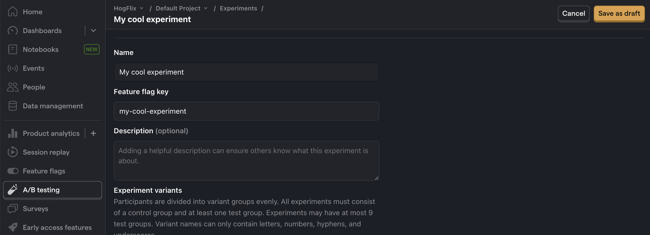Click the Product analytics bar chart icon
This screenshot has width=650, height=235.
click(x=13, y=133)
